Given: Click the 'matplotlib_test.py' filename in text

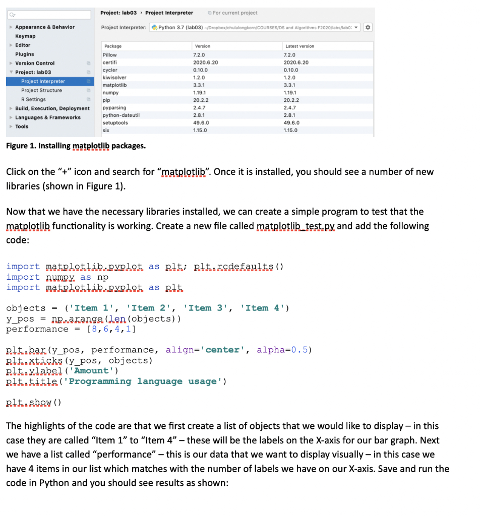Looking at the screenshot, I should coord(295,226).
